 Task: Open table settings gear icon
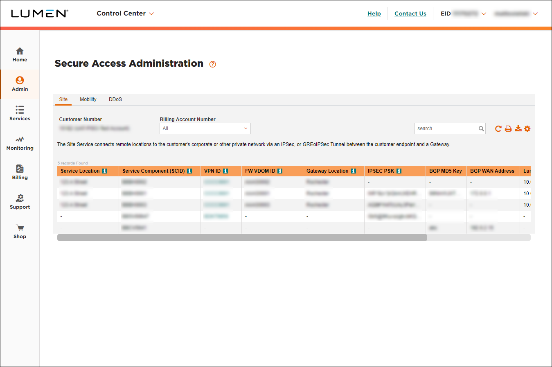pos(527,128)
